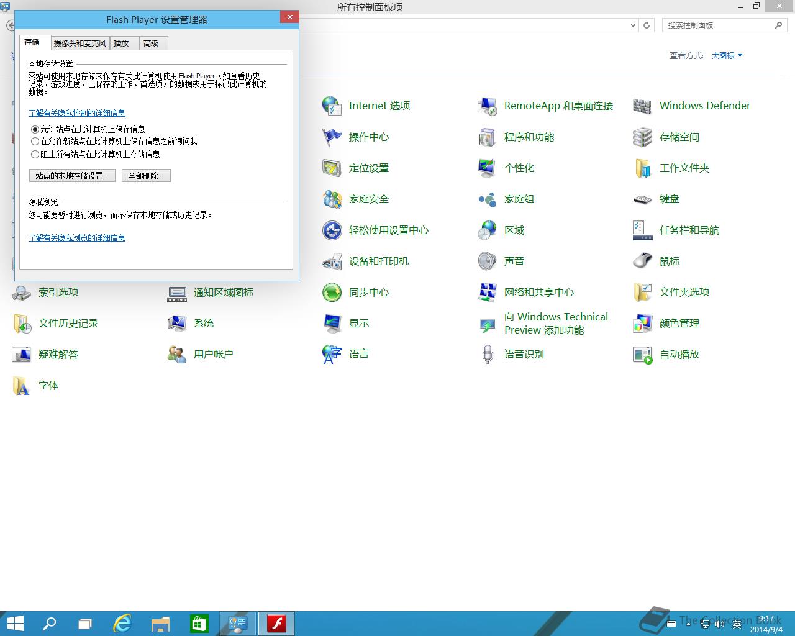795x636 pixels.
Task: Open 定位设置 icon
Action: (x=332, y=168)
